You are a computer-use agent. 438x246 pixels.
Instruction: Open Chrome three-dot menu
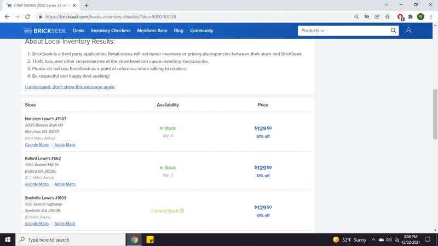pos(431,17)
